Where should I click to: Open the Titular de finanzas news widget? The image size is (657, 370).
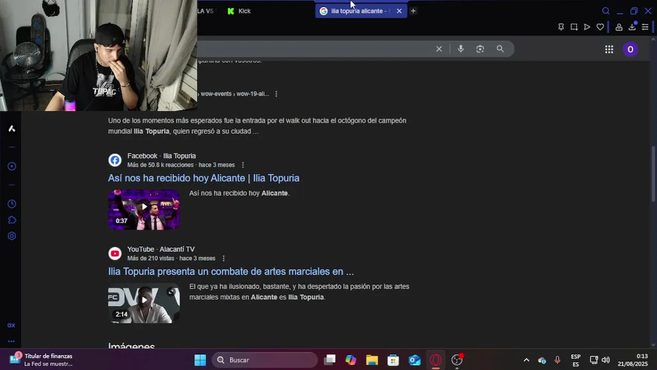[x=41, y=360]
